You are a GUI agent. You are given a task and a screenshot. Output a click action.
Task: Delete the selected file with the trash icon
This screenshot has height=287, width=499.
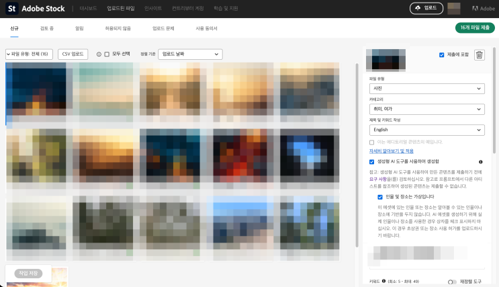(480, 55)
